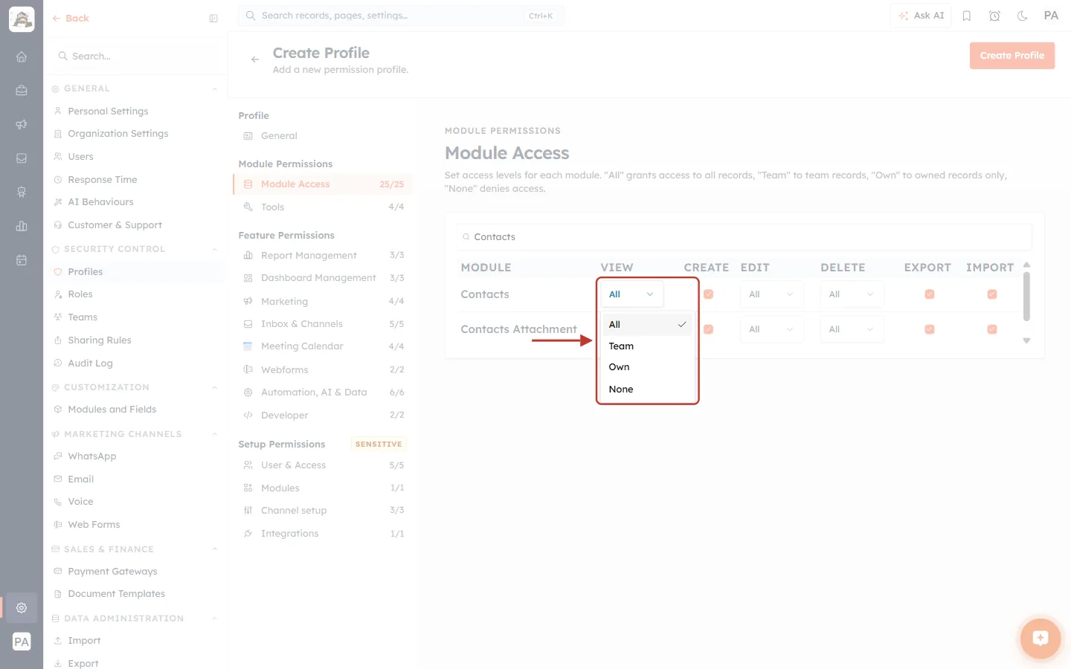
Task: Close the Contacts View dropdown showing All
Action: pyautogui.click(x=631, y=294)
